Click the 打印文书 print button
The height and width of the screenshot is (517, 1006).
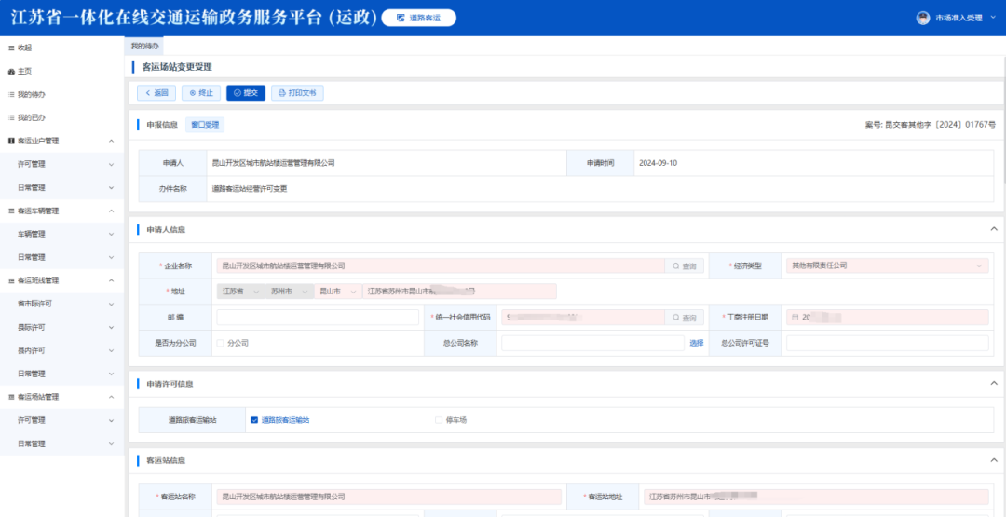(x=297, y=93)
